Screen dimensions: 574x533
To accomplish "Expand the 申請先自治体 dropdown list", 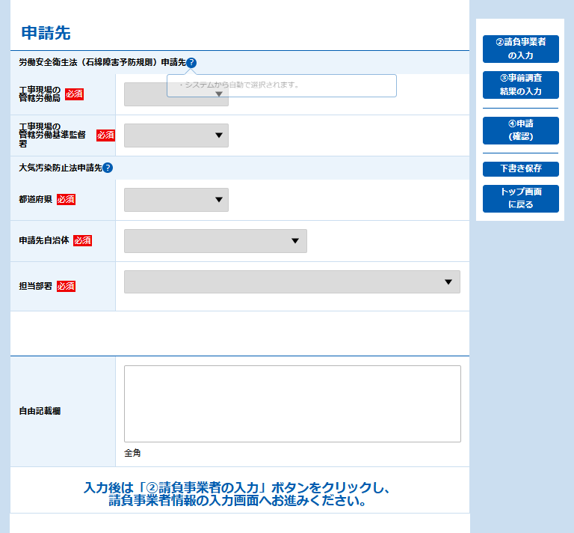I will click(x=215, y=241).
